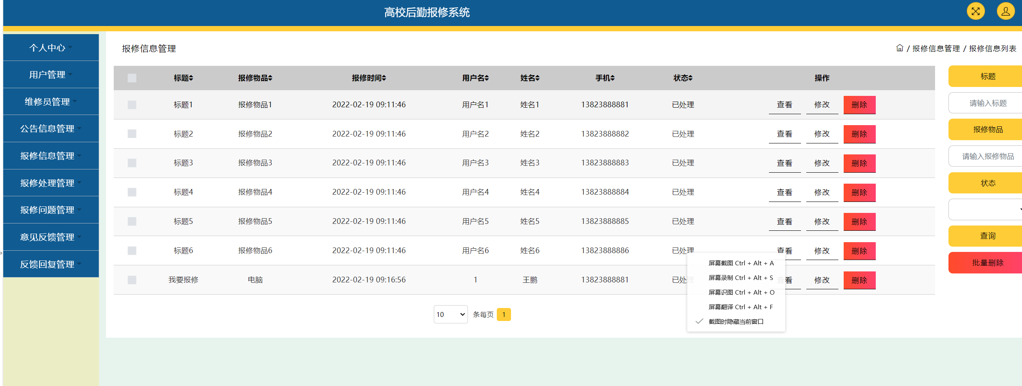Expand the 用户管理 sidebar menu

[48, 74]
